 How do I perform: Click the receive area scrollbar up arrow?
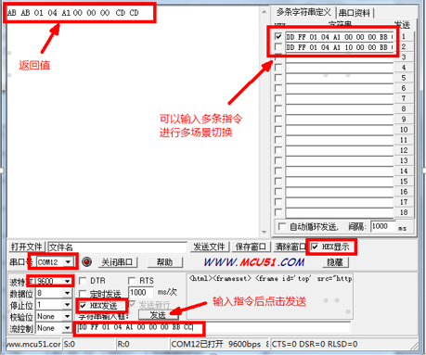264,12
